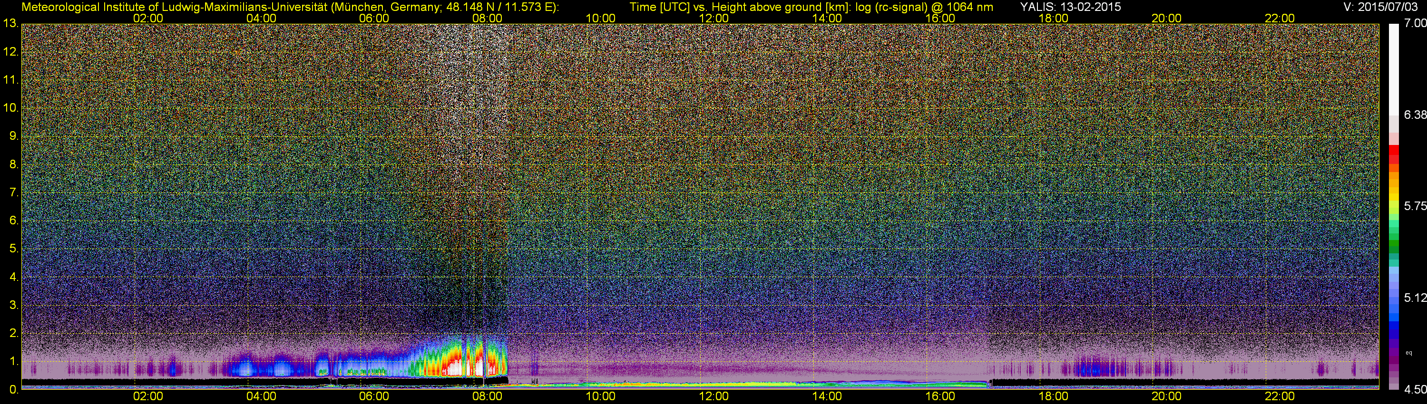
Task: Click the 08:00 label on the top time axis
Action: point(488,18)
